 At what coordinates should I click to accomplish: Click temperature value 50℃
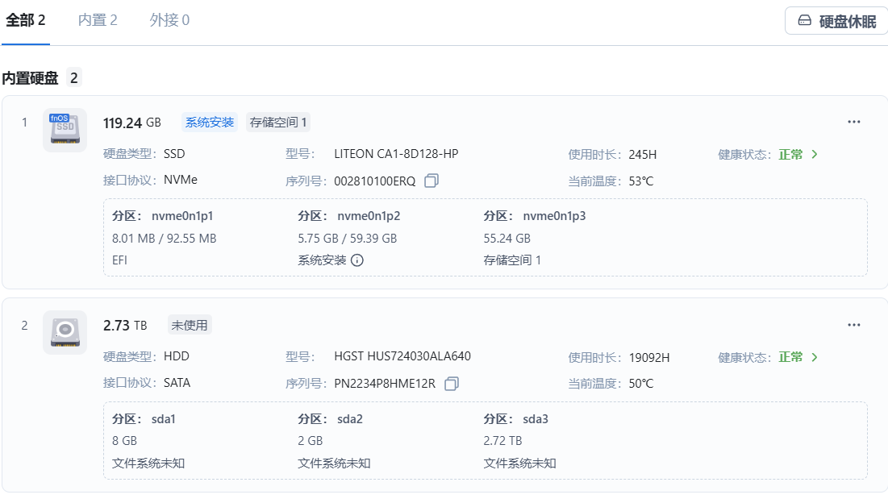[641, 384]
